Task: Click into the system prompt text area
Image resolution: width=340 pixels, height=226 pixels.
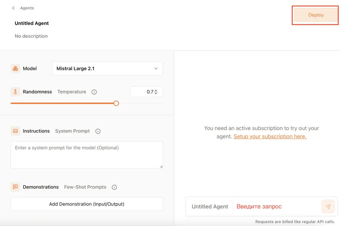Action: pyautogui.click(x=87, y=155)
